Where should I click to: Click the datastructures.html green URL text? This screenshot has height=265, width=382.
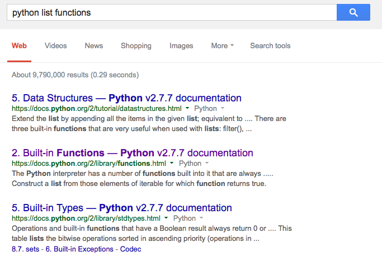[x=96, y=108]
